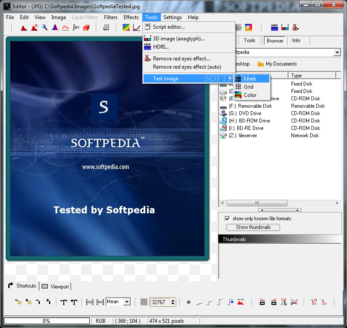Choose Lines test image submenu item
Screen dimensions: 347x328
(252, 79)
